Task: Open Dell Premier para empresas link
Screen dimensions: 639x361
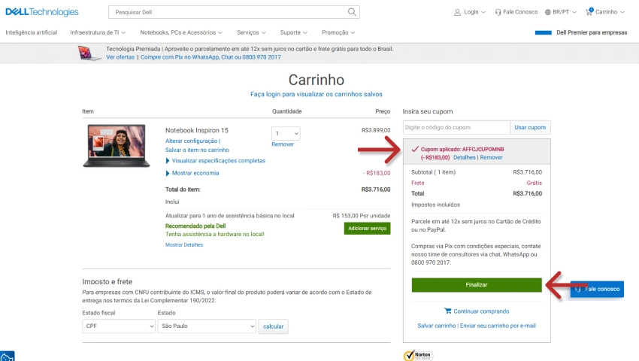Action: coord(592,32)
